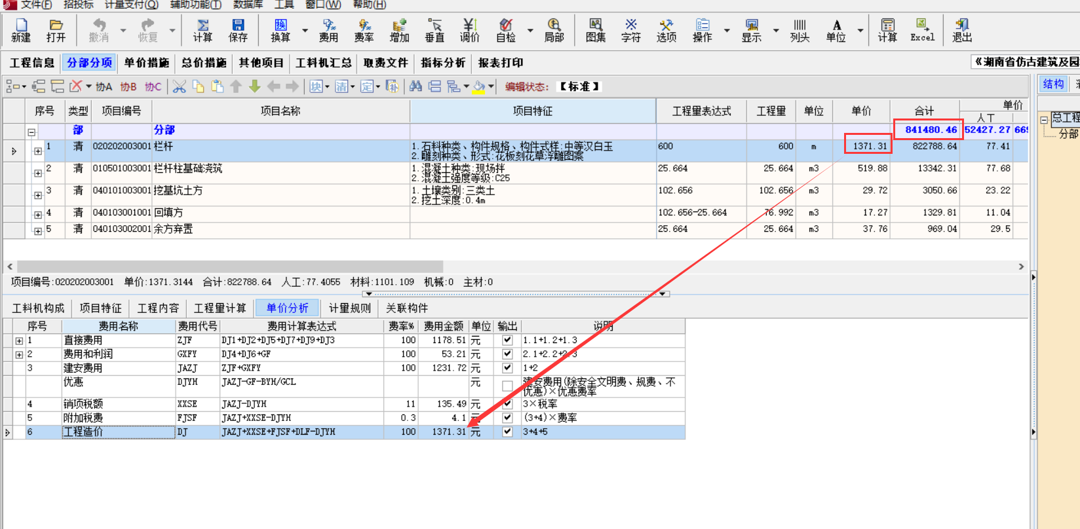This screenshot has width=1080, height=529.
Task: Click the binoculars find icon
Action: [x=415, y=86]
